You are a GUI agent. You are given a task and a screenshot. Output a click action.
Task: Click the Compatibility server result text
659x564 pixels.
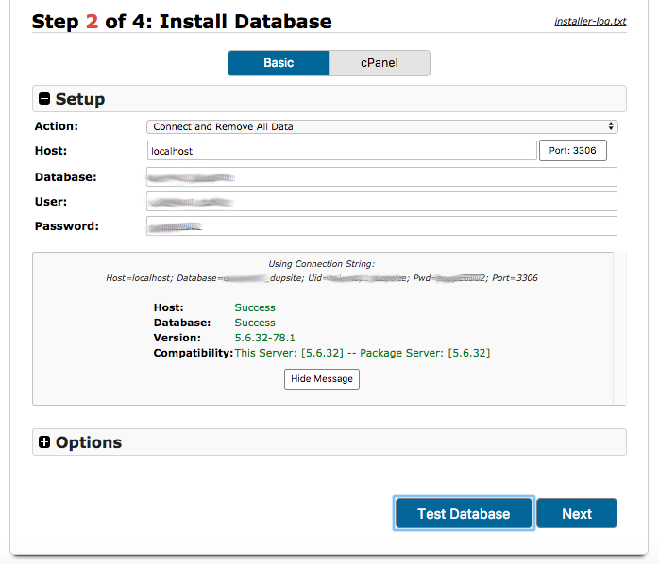[x=362, y=353]
